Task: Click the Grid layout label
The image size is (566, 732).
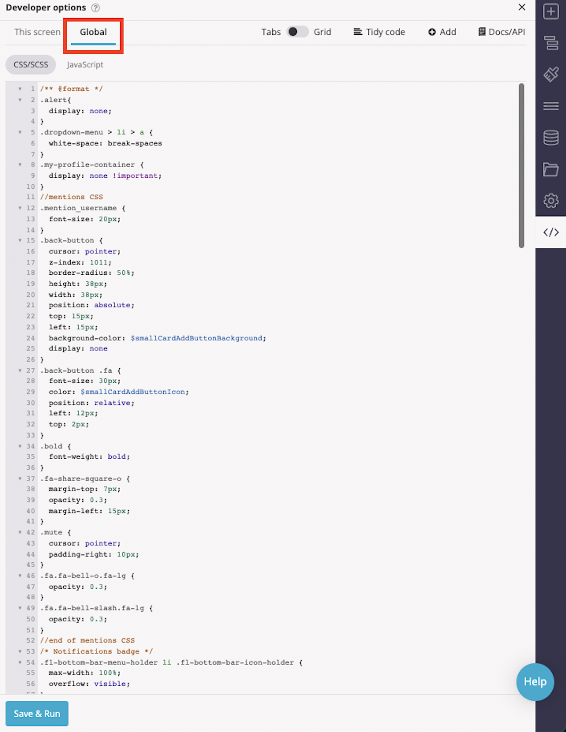Action: [323, 32]
